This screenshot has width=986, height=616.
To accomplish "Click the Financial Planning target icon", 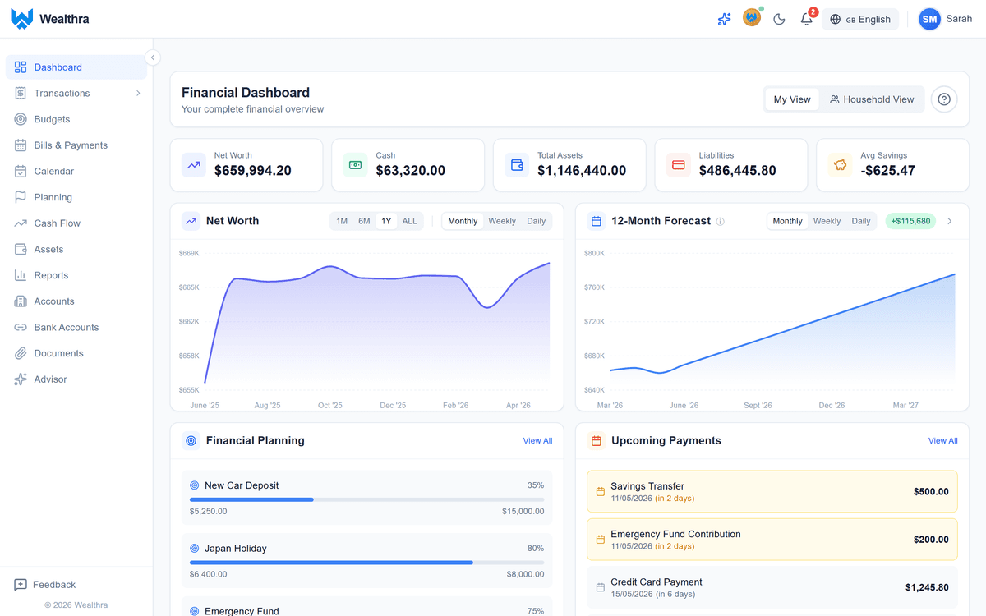I will pos(191,441).
